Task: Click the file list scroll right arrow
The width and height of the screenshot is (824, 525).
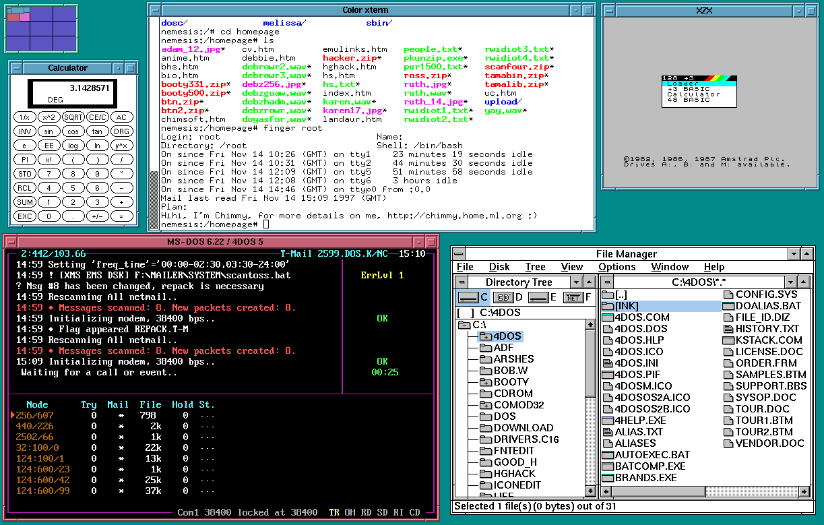Action: [x=802, y=491]
